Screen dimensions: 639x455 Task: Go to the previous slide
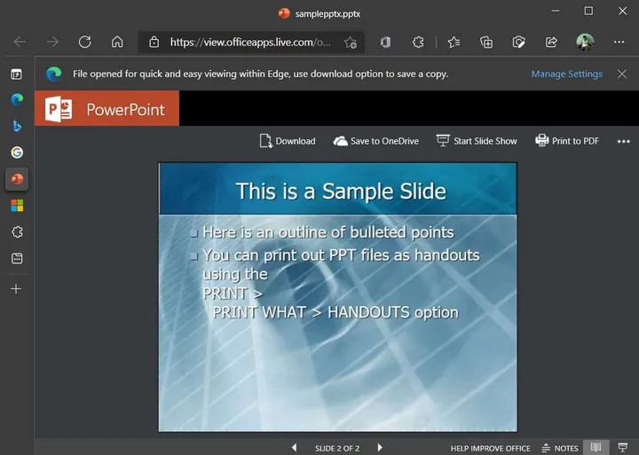295,448
